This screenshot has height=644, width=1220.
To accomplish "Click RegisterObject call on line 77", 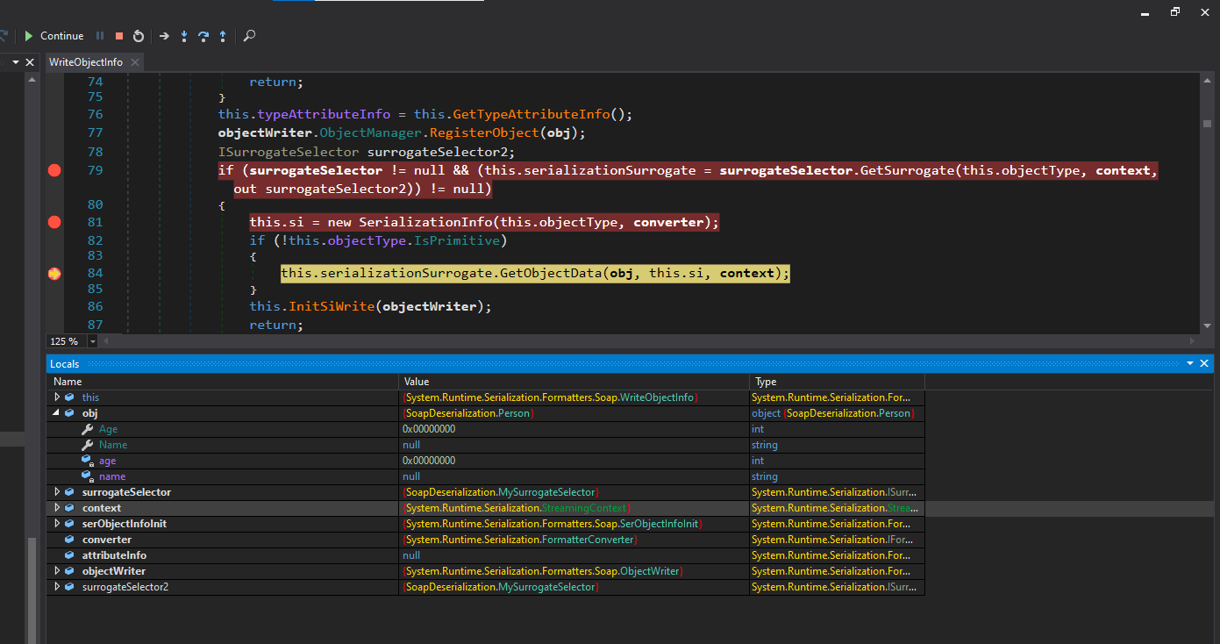I will click(483, 133).
